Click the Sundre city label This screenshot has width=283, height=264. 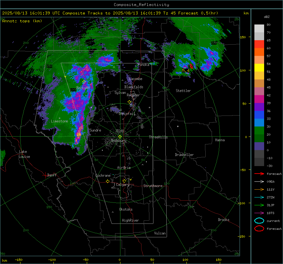[95, 130]
